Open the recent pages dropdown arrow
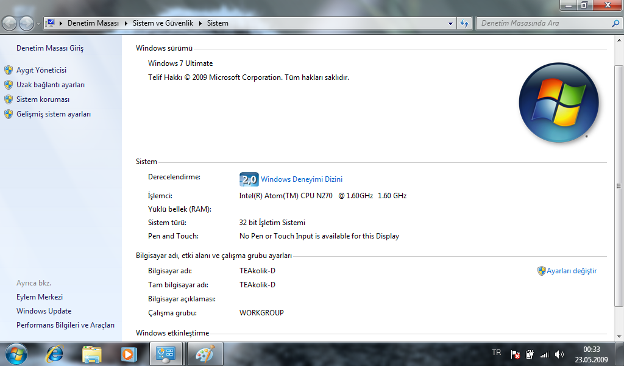The width and height of the screenshot is (624, 366). point(38,24)
